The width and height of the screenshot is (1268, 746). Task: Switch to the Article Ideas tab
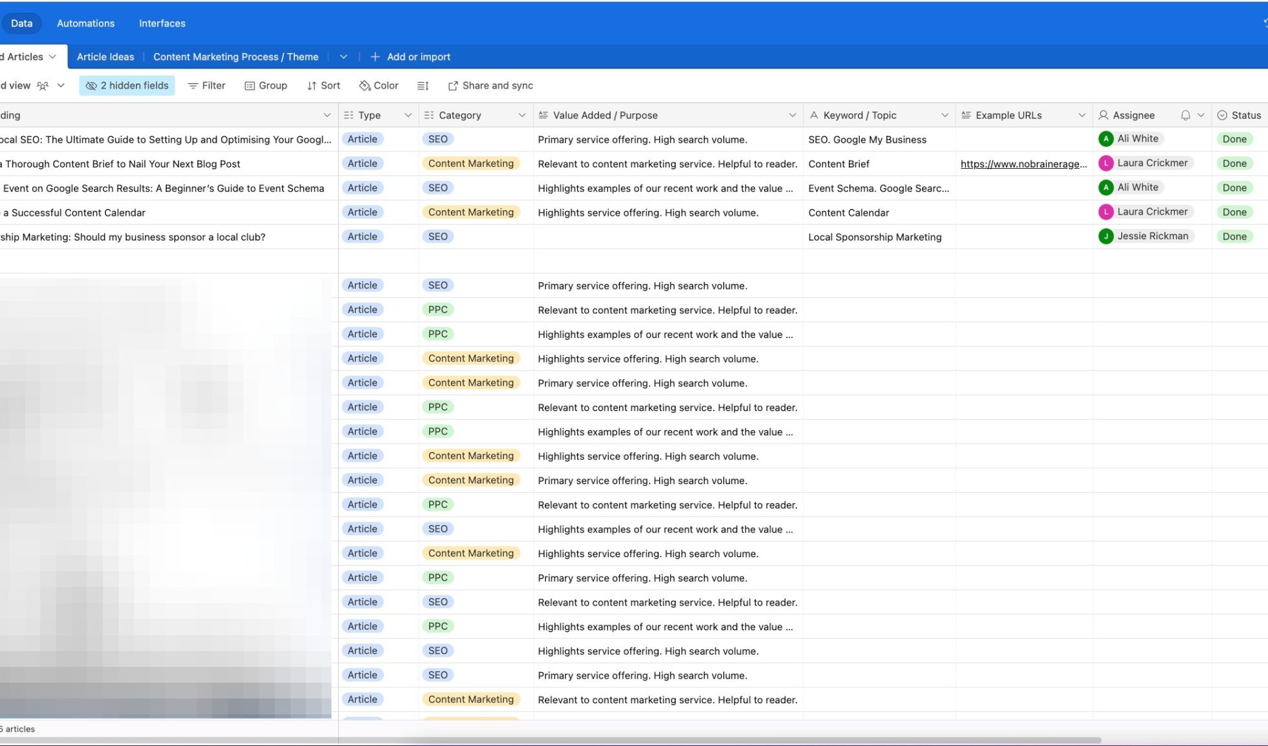click(105, 56)
